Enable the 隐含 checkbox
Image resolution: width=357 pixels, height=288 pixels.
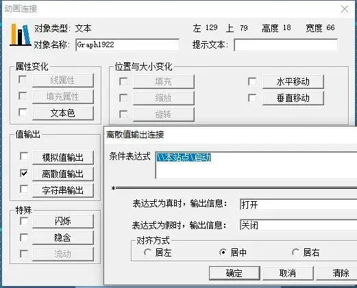click(x=24, y=237)
